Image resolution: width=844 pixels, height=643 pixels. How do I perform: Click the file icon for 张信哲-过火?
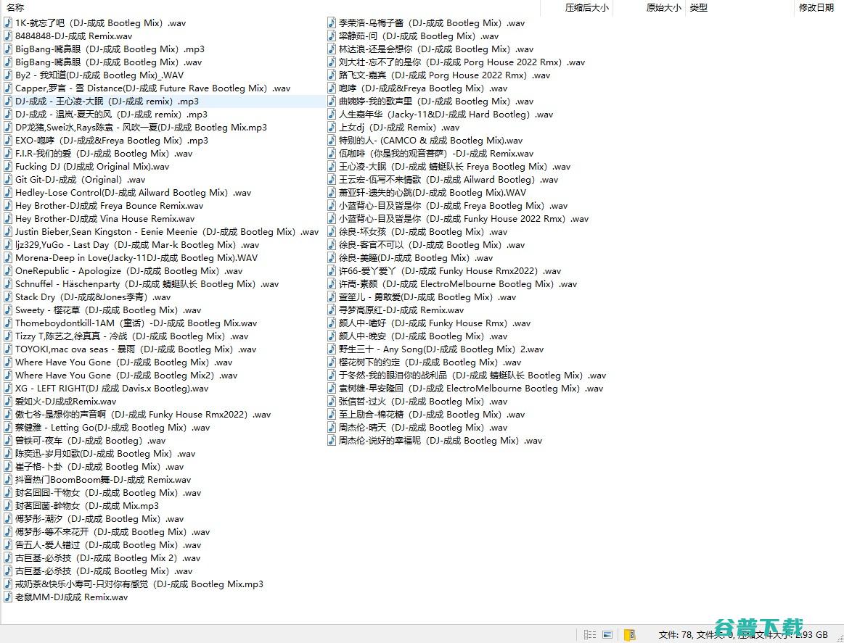click(332, 401)
